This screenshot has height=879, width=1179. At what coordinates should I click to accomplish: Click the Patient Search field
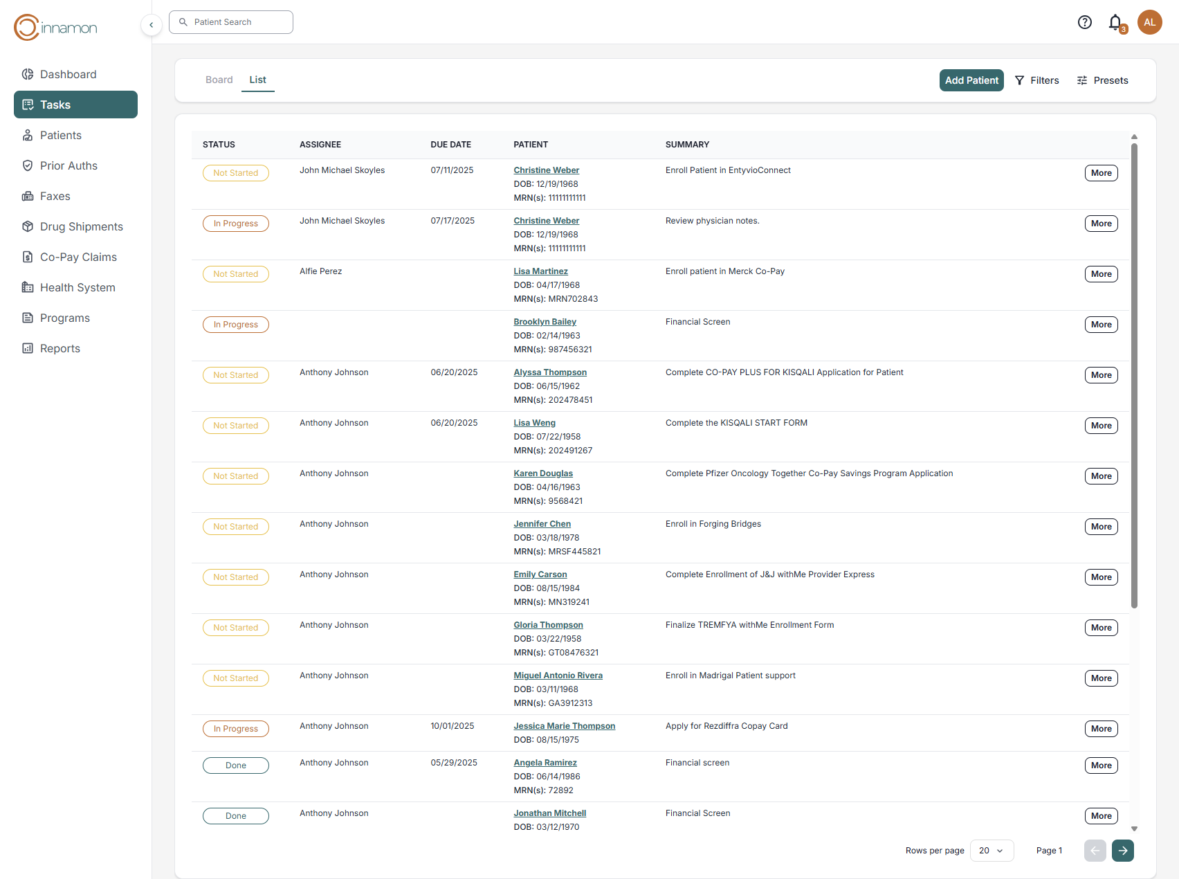[231, 22]
